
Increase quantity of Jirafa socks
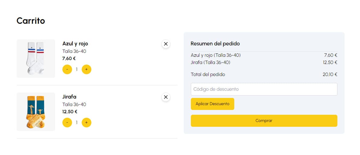[x=87, y=123]
